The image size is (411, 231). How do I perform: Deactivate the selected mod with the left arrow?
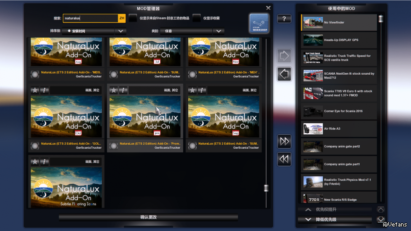[284, 74]
